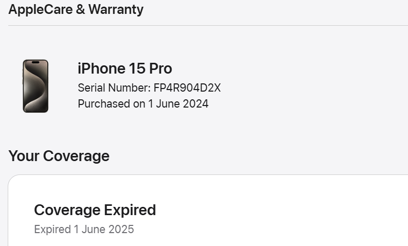Screen dimensions: 408x246
Task: Click the word "Your" in the section heading
Action: (x=24, y=156)
